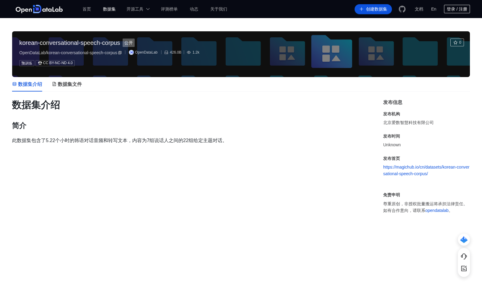
Task: Open 数据集 navigation item
Action: tap(109, 9)
